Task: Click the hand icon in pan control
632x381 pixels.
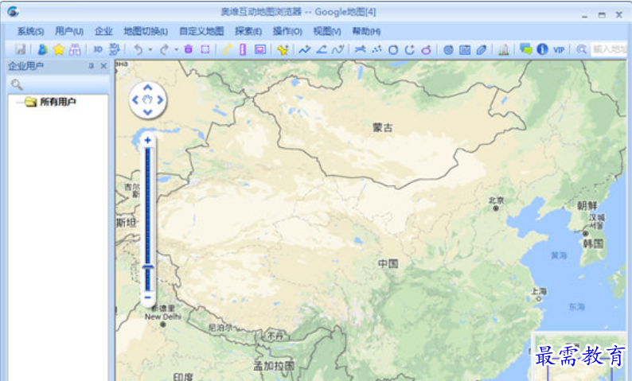Action: (x=147, y=99)
